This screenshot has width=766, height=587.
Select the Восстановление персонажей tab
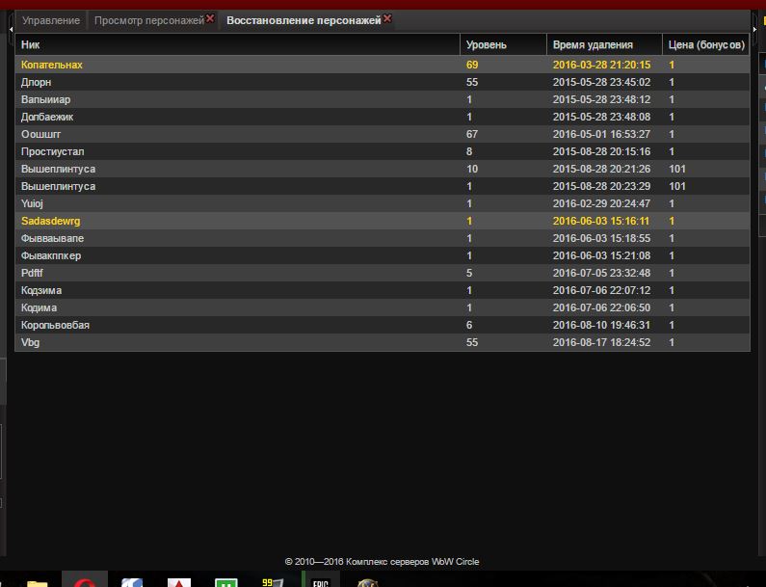click(304, 20)
